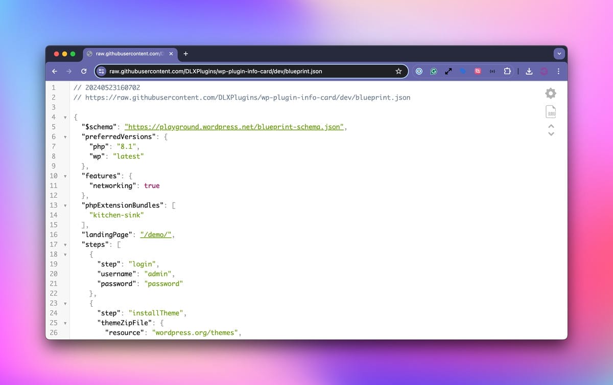The height and width of the screenshot is (385, 613).
Task: Reload the page
Action: (84, 72)
